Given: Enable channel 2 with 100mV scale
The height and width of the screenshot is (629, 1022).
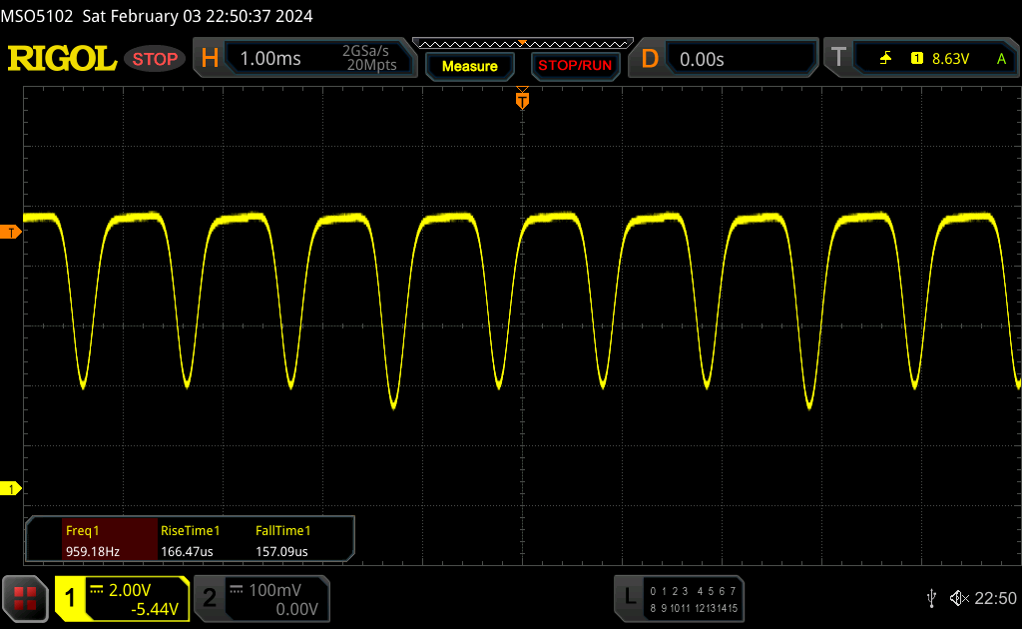Looking at the screenshot, I should pyautogui.click(x=259, y=598).
